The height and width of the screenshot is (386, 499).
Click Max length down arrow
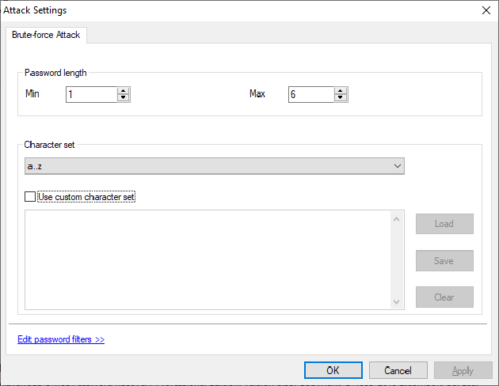coord(341,98)
